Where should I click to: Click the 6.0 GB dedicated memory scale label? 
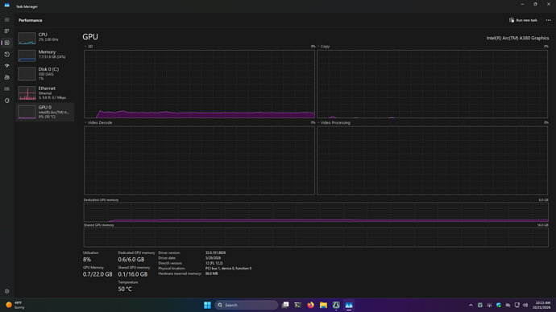pos(543,200)
